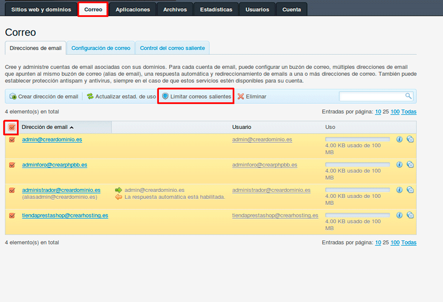
Task: Click the Eliminar red X icon
Action: 241,96
